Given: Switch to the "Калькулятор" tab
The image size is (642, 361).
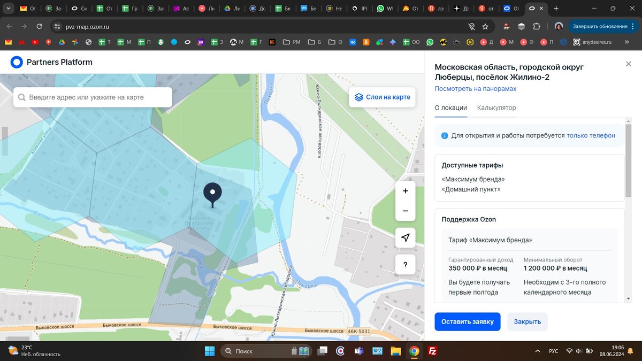Looking at the screenshot, I should coord(496,107).
